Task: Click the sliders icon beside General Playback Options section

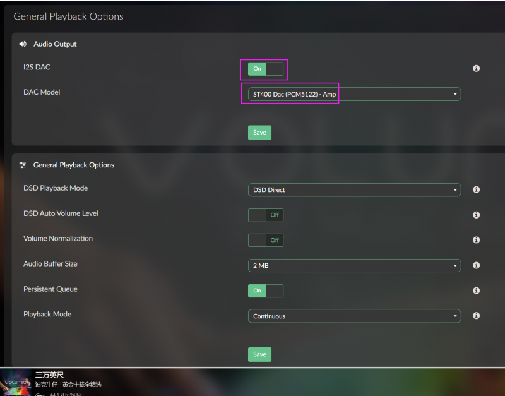Action: pos(23,165)
